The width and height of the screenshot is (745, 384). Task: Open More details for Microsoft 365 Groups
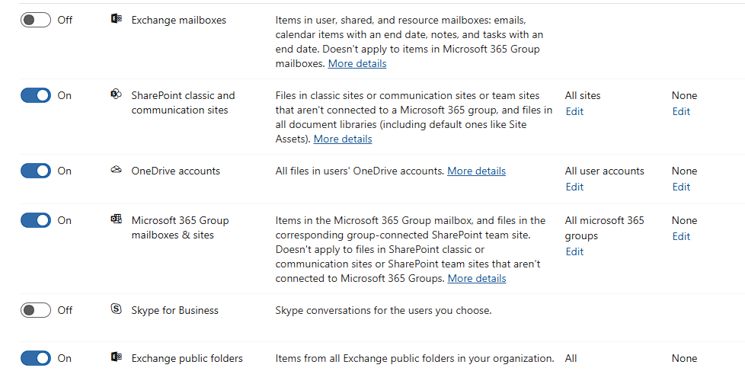477,279
